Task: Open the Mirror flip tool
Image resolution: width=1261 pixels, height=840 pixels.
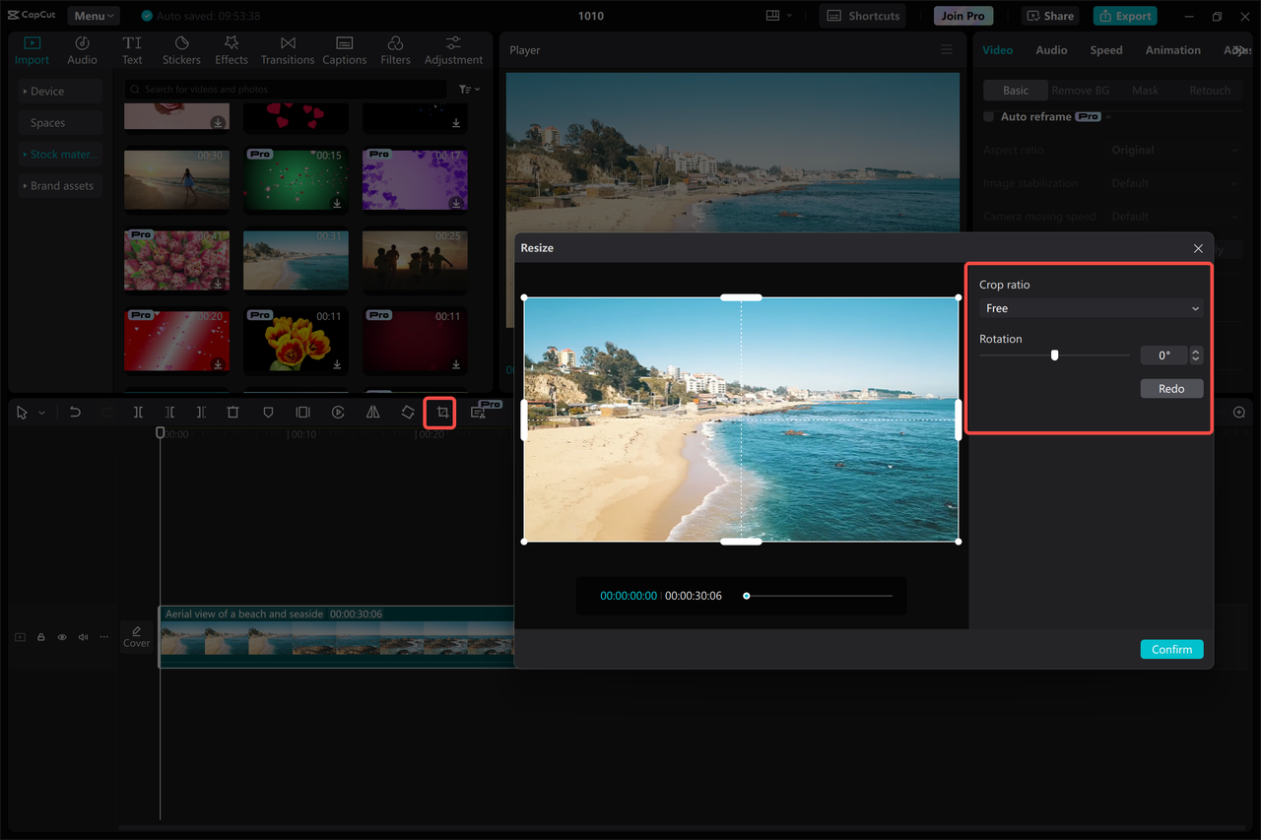Action: (372, 412)
